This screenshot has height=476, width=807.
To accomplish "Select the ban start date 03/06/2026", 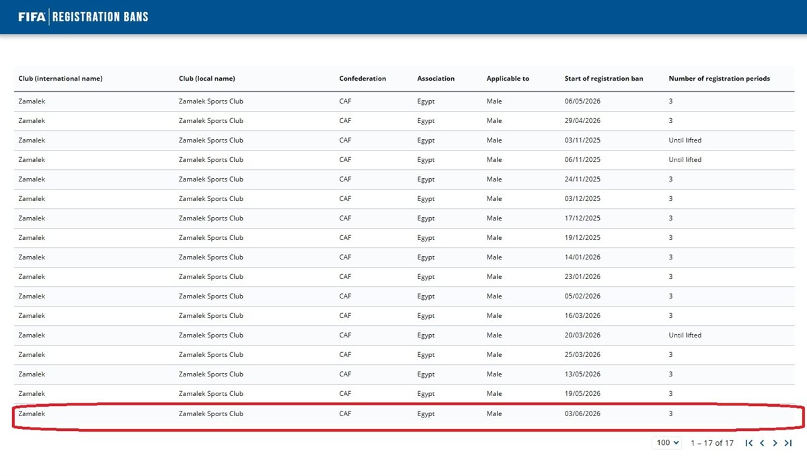I will point(582,414).
